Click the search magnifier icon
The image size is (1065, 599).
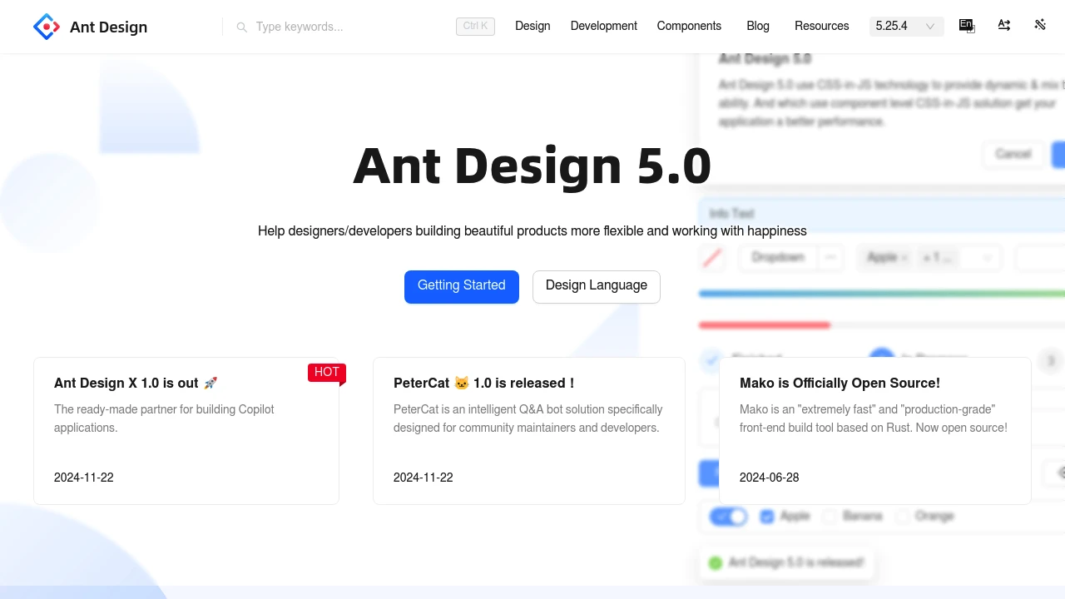click(242, 27)
